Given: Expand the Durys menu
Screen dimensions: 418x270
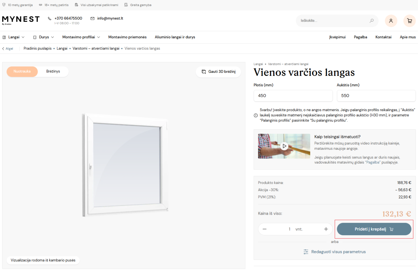Looking at the screenshot, I should coord(44,37).
